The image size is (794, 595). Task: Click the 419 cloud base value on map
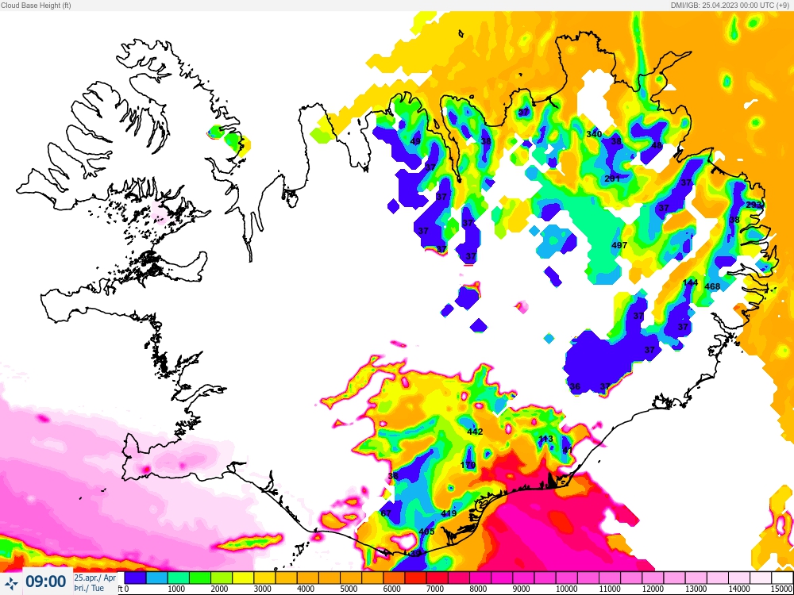coord(449,513)
